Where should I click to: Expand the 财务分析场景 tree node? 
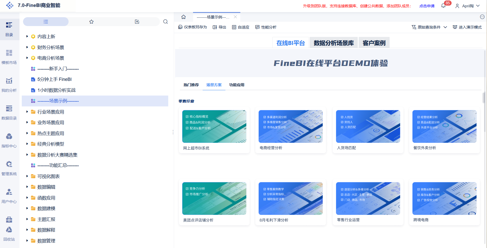(27, 47)
